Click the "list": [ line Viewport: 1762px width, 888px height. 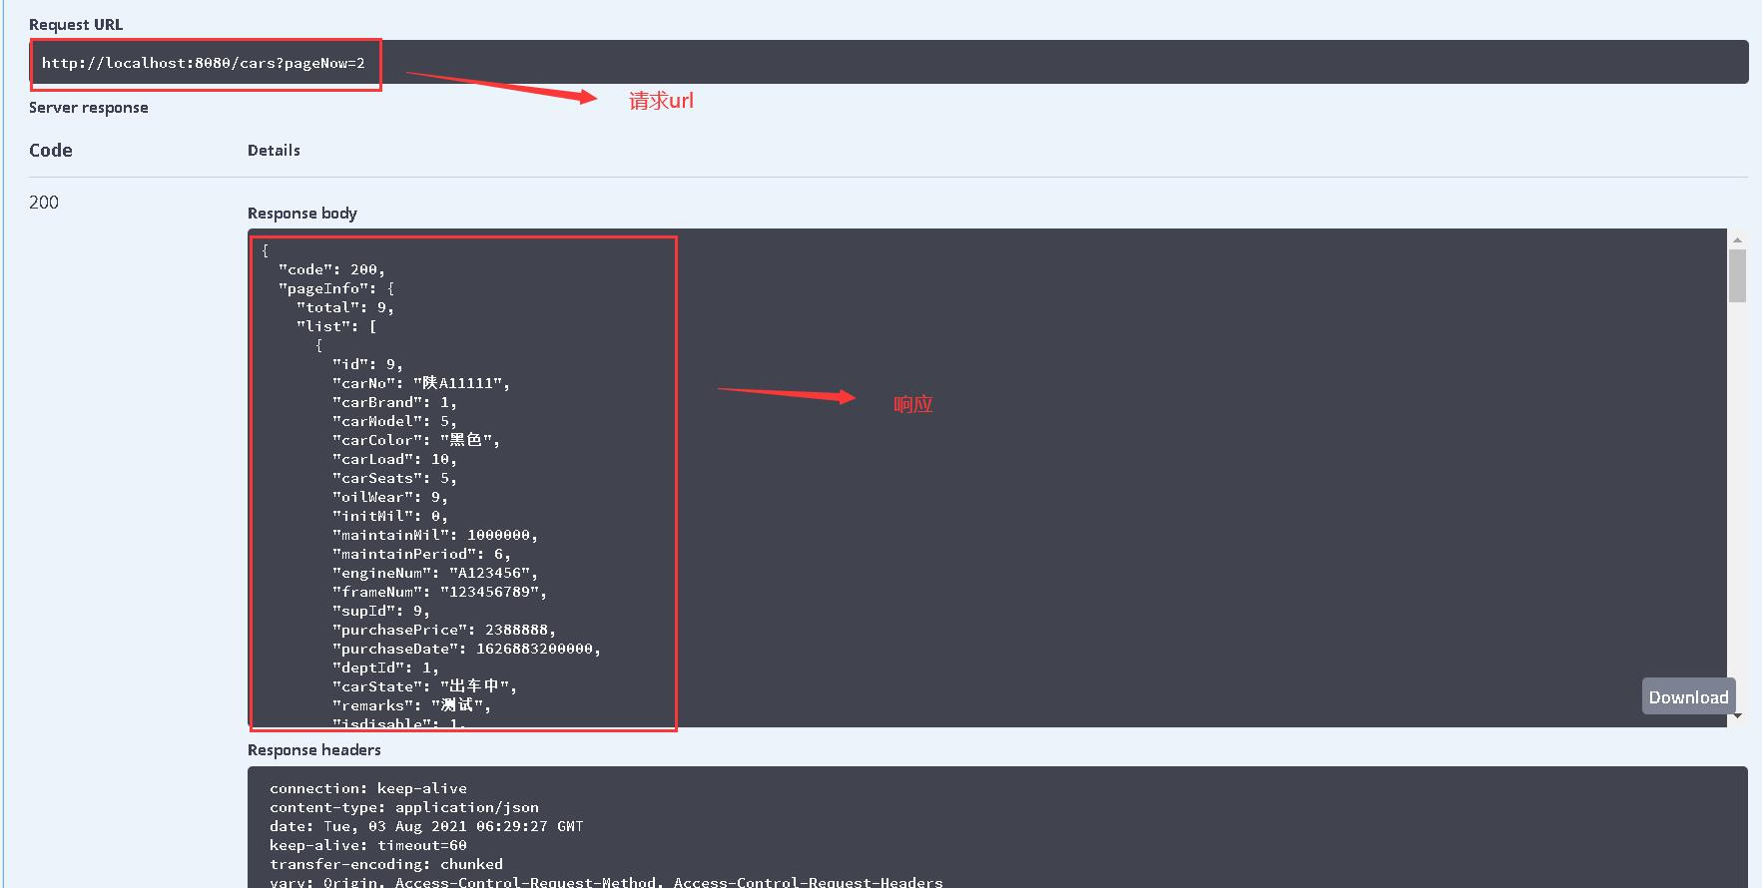336,326
